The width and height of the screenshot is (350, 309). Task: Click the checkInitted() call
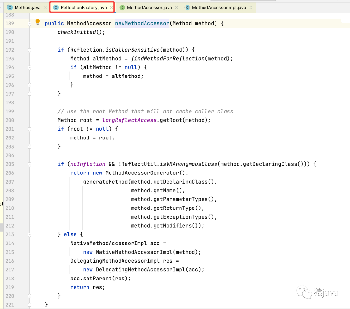point(81,32)
